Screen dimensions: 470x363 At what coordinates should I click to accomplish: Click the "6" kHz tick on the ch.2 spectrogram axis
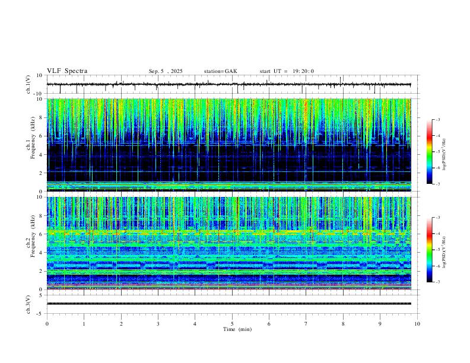click(x=42, y=234)
